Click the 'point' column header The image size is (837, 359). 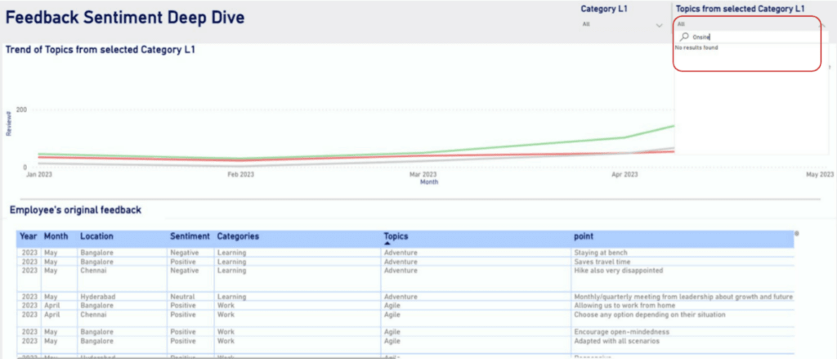tap(584, 236)
